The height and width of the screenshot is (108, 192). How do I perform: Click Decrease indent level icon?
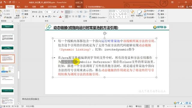coord(78,12)
